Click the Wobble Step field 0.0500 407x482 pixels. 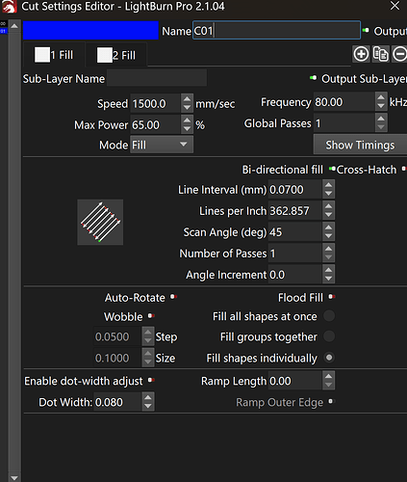point(117,336)
